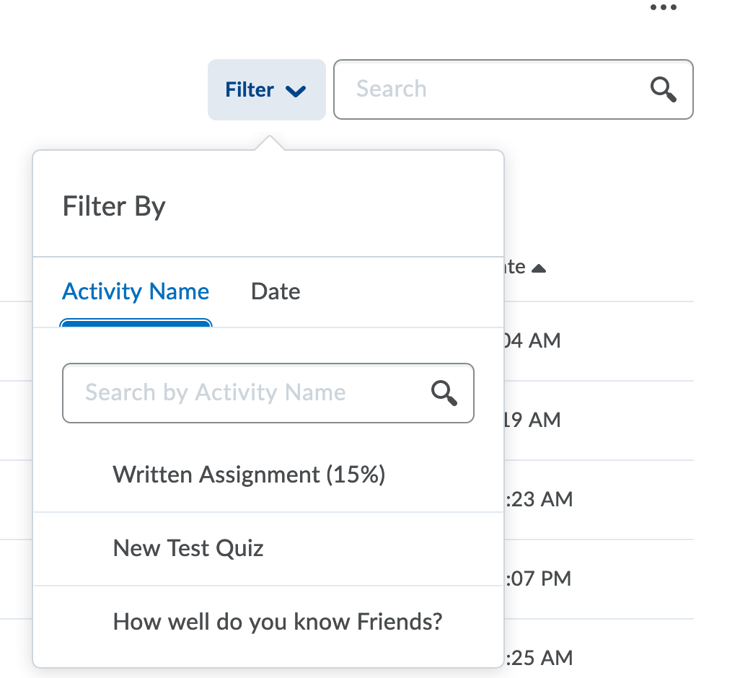Select the New Test Quiz filter option

point(188,548)
